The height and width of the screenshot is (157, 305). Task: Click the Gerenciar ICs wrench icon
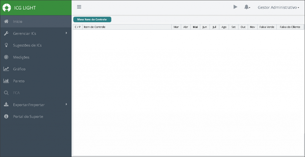[6, 33]
